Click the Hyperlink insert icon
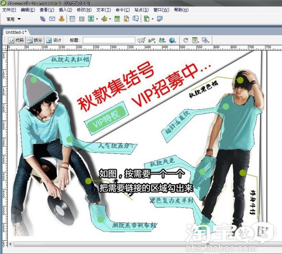Screen dimensions: 282x254 click(43, 19)
